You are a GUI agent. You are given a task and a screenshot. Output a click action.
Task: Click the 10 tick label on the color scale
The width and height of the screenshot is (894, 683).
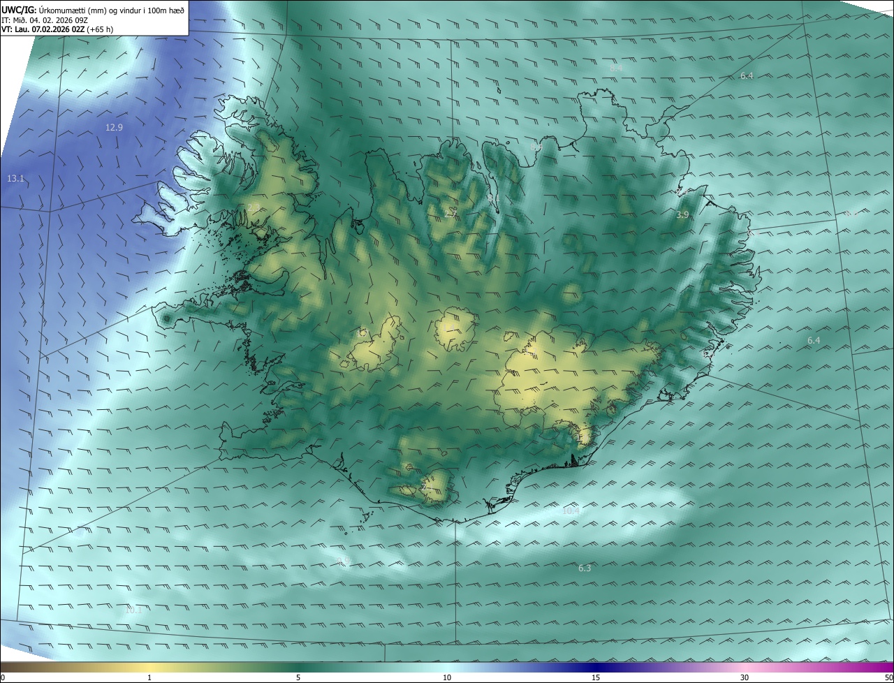[x=447, y=677]
